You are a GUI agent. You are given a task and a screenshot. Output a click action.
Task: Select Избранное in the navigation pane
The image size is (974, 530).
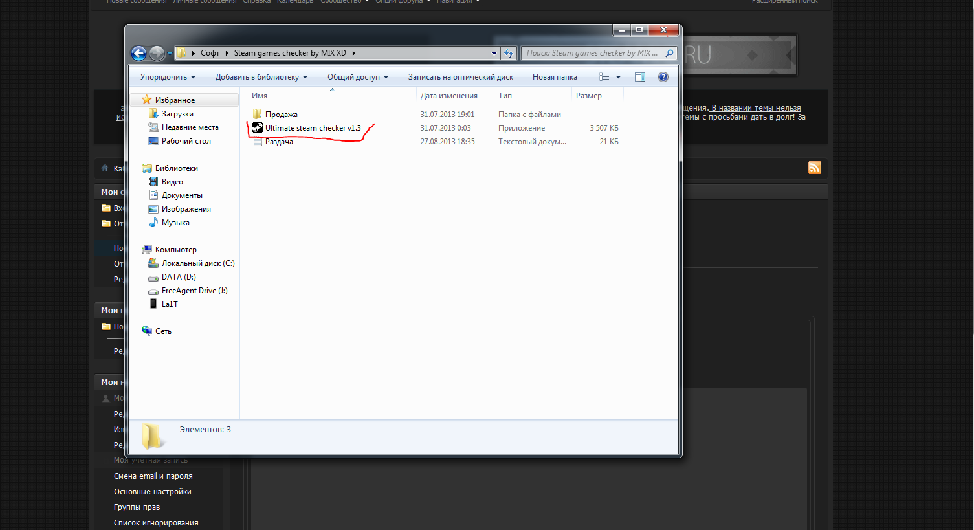[175, 100]
